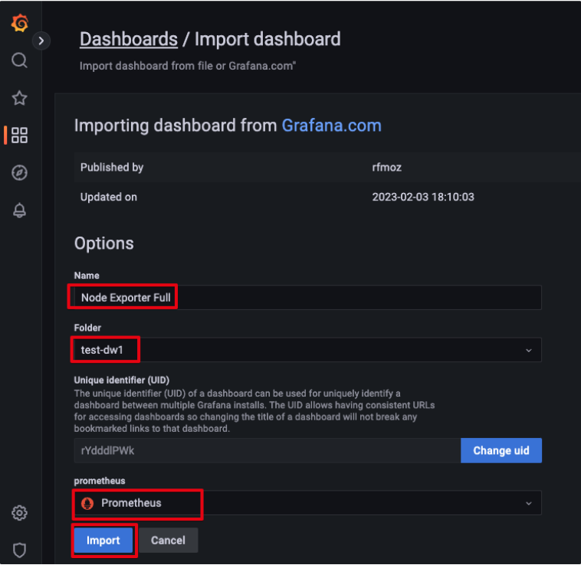Open the Configuration gear icon
Screen dimensions: 581x565
pyautogui.click(x=20, y=513)
